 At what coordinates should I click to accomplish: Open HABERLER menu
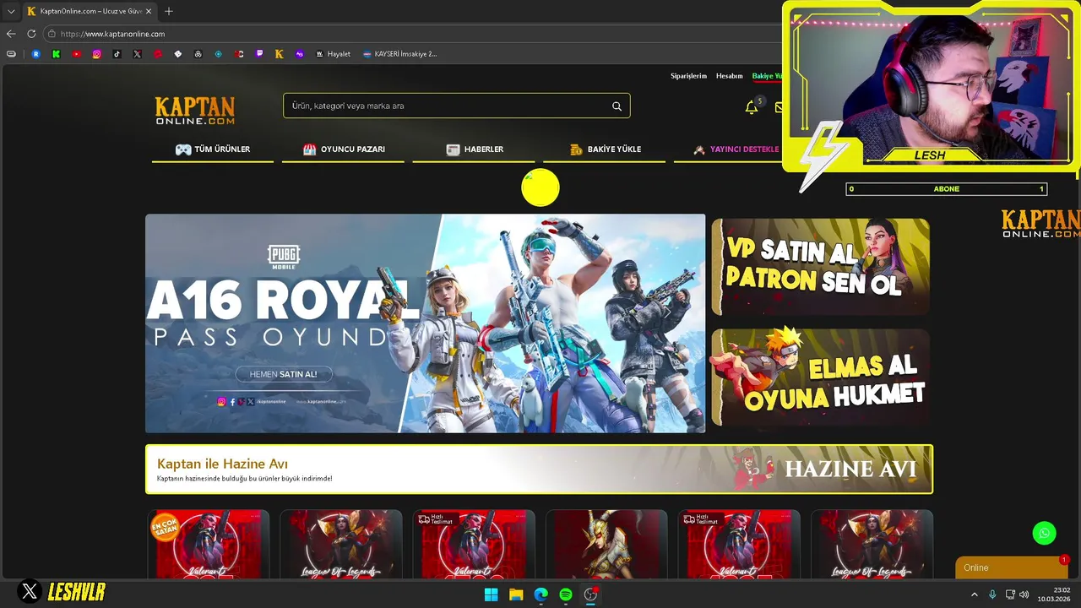click(475, 149)
